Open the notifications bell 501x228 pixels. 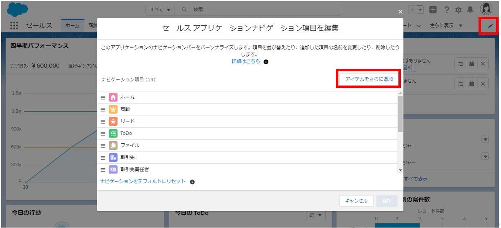pos(470,9)
